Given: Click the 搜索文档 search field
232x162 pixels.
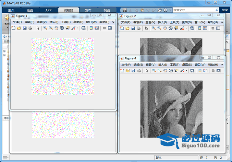Looking at the screenshot, I should click(193, 10).
